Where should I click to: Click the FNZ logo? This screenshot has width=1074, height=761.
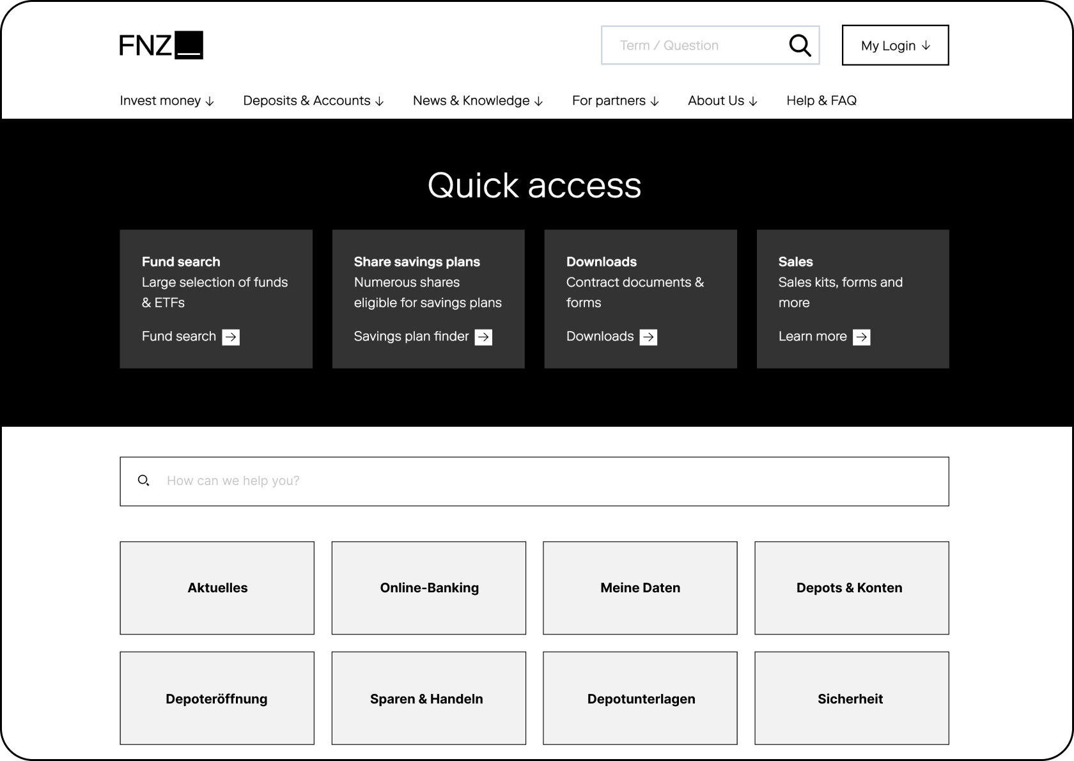tap(161, 45)
